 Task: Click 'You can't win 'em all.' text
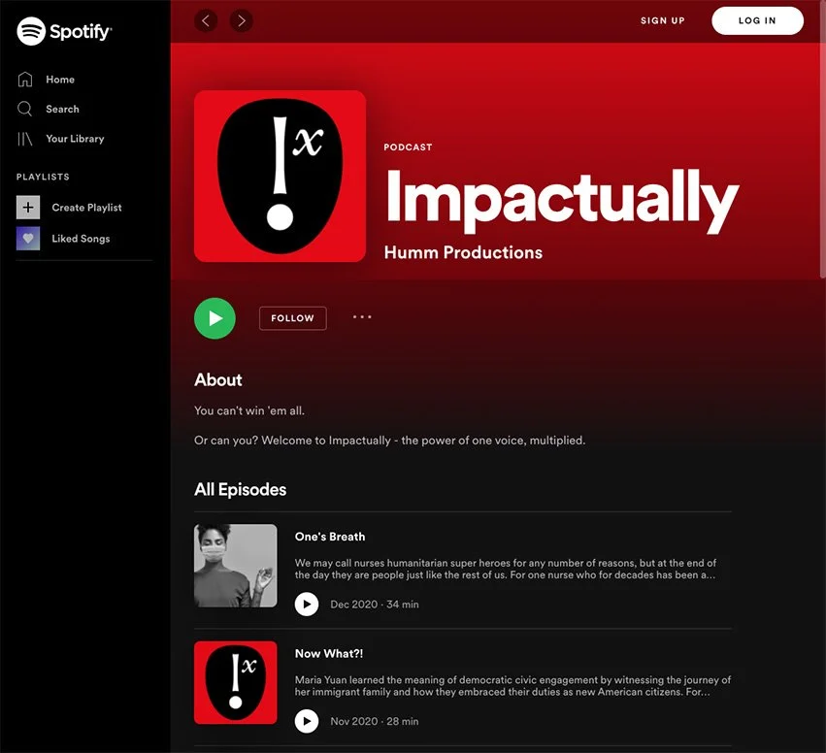(249, 410)
